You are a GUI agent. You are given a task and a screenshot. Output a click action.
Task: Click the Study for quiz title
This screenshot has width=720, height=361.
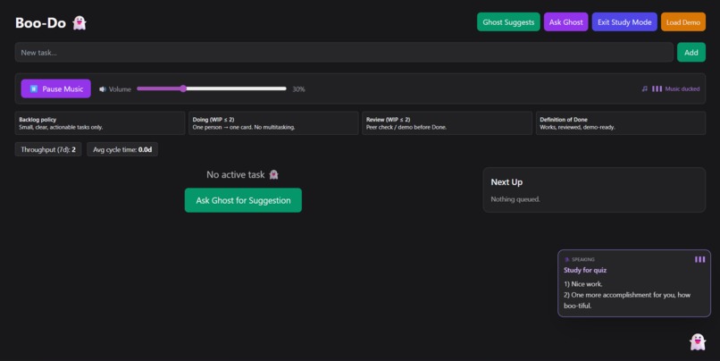(x=585, y=270)
